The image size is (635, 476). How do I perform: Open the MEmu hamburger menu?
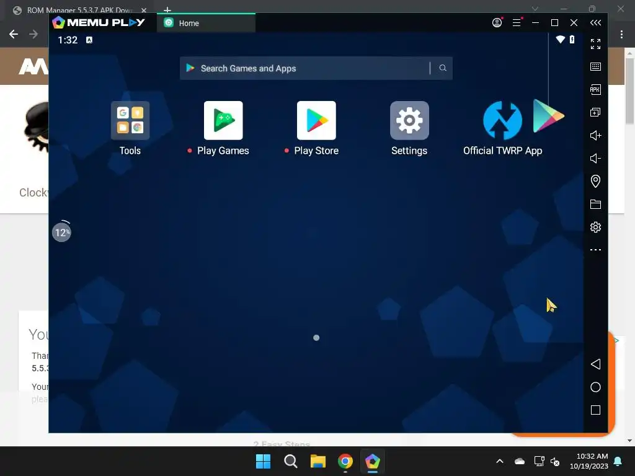tap(517, 23)
